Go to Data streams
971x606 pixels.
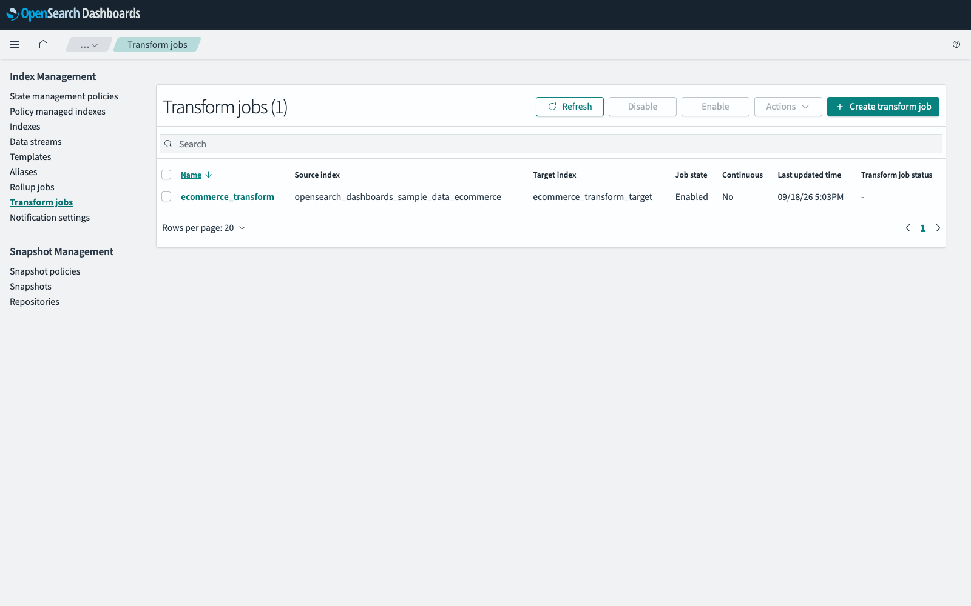pyautogui.click(x=36, y=142)
